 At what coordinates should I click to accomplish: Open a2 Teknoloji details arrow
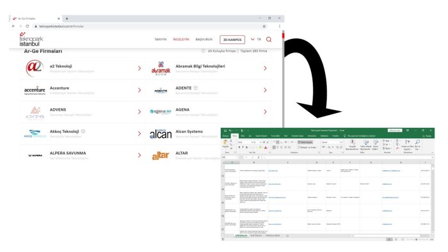(x=140, y=68)
